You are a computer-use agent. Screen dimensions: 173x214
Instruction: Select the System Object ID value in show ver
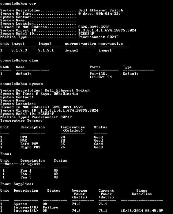coord(107,30)
